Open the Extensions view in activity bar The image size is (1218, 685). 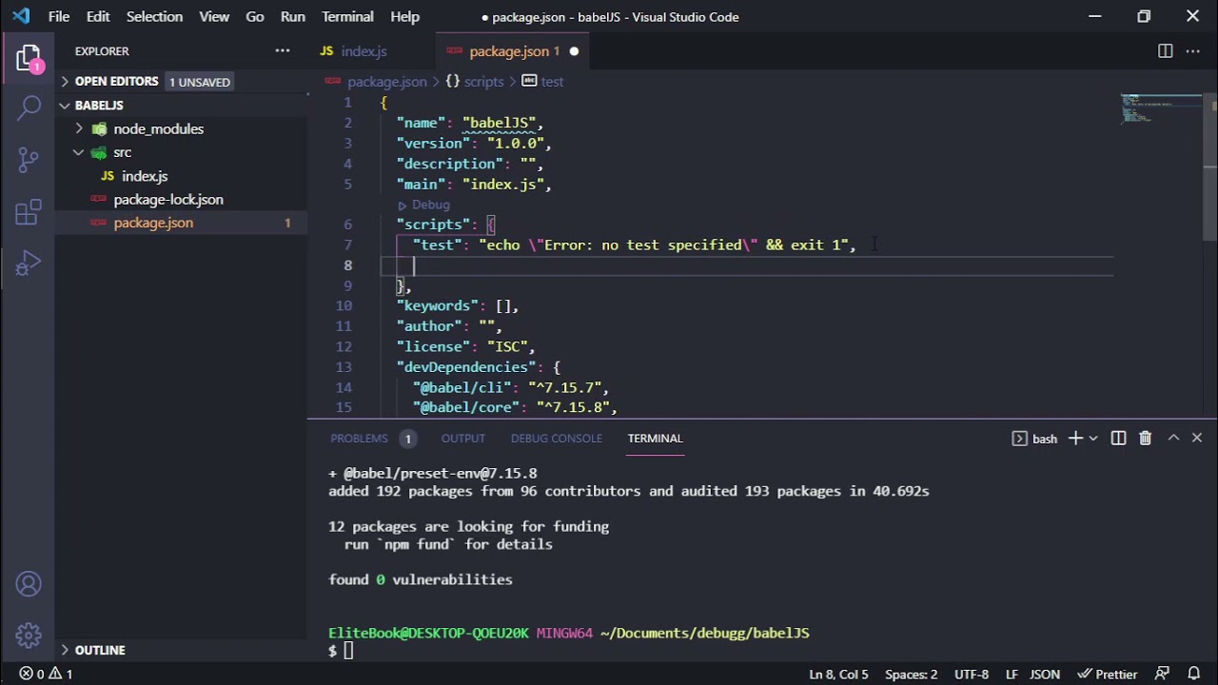click(x=29, y=211)
